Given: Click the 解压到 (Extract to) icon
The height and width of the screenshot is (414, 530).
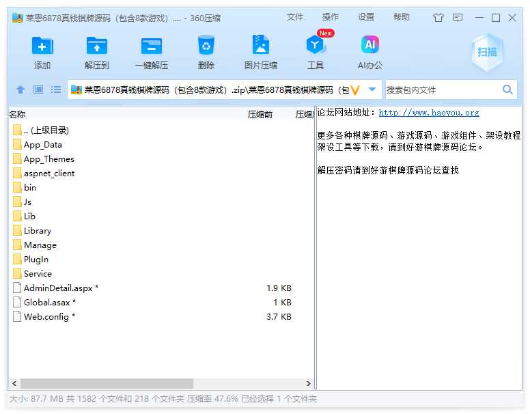Looking at the screenshot, I should pos(97,46).
